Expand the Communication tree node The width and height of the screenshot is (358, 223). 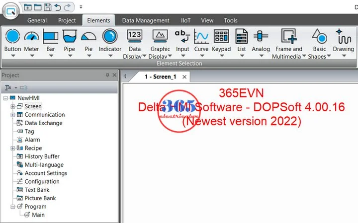click(x=13, y=115)
